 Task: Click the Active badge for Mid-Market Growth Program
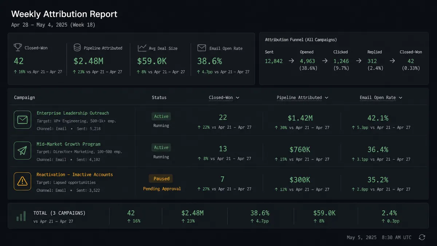[161, 148]
